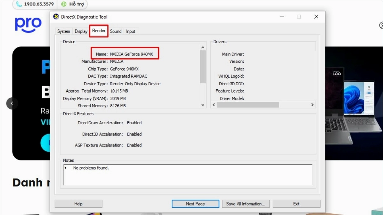
Task: Click Drivers scroll right arrow
Action: point(313,105)
